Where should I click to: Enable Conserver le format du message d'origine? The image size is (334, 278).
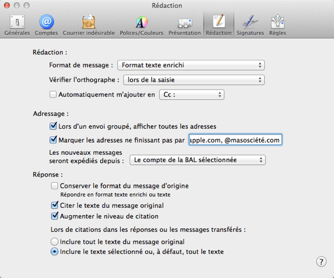(x=55, y=186)
